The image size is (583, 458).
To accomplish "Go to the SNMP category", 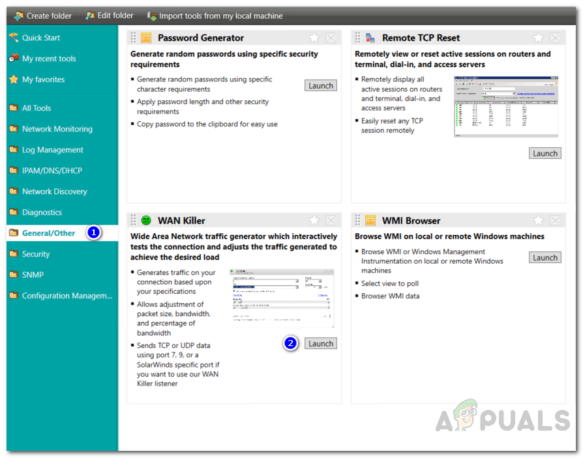I will click(33, 274).
